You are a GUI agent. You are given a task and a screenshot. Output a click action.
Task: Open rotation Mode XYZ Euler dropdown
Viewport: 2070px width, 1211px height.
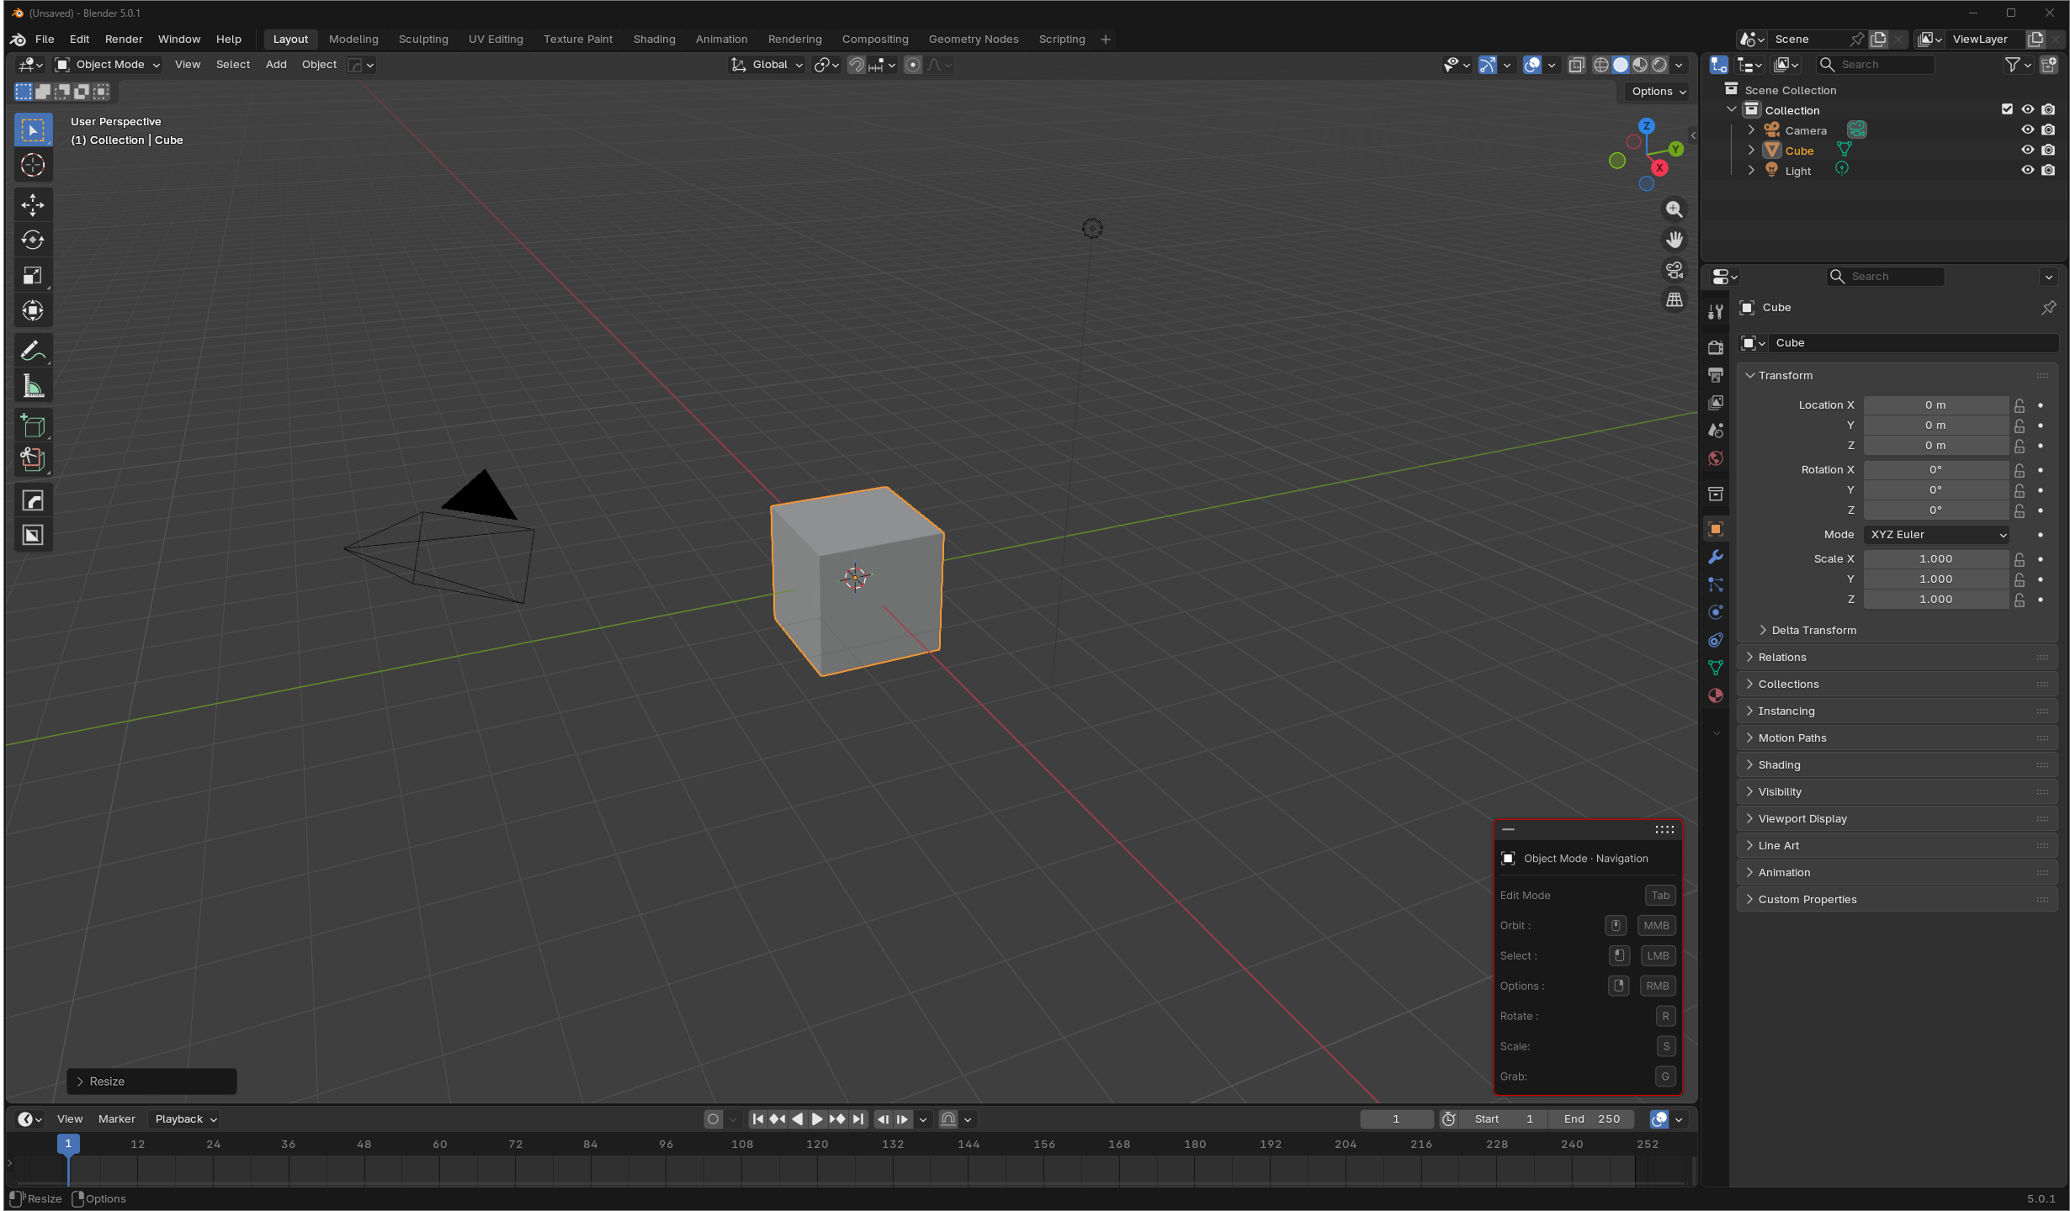pos(1937,535)
